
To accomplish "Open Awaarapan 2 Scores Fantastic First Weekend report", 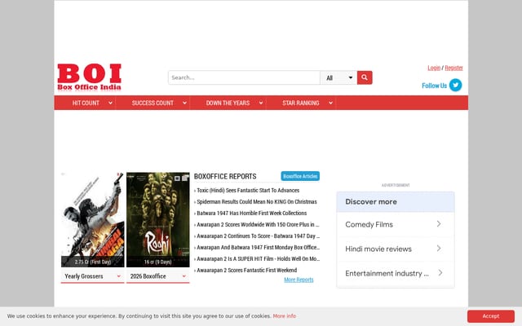I will coord(246,270).
